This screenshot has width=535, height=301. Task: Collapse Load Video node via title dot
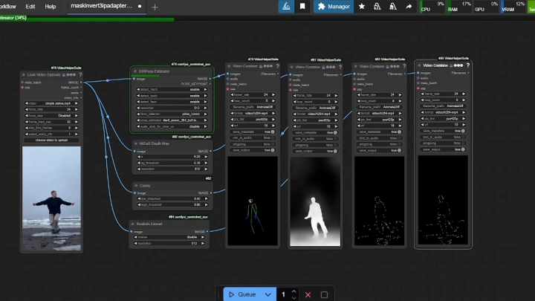[x=24, y=75]
